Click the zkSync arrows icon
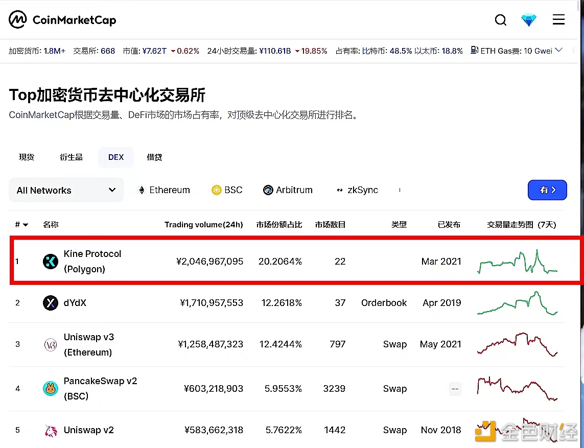Screen dimensions: 584x448 [340, 191]
